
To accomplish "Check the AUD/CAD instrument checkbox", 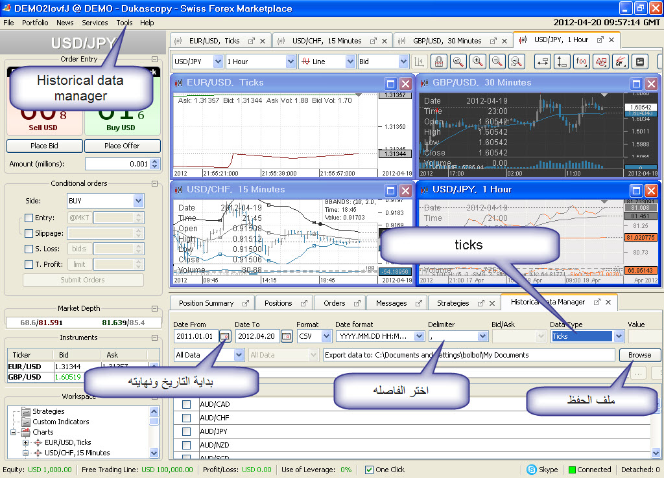I will 186,404.
